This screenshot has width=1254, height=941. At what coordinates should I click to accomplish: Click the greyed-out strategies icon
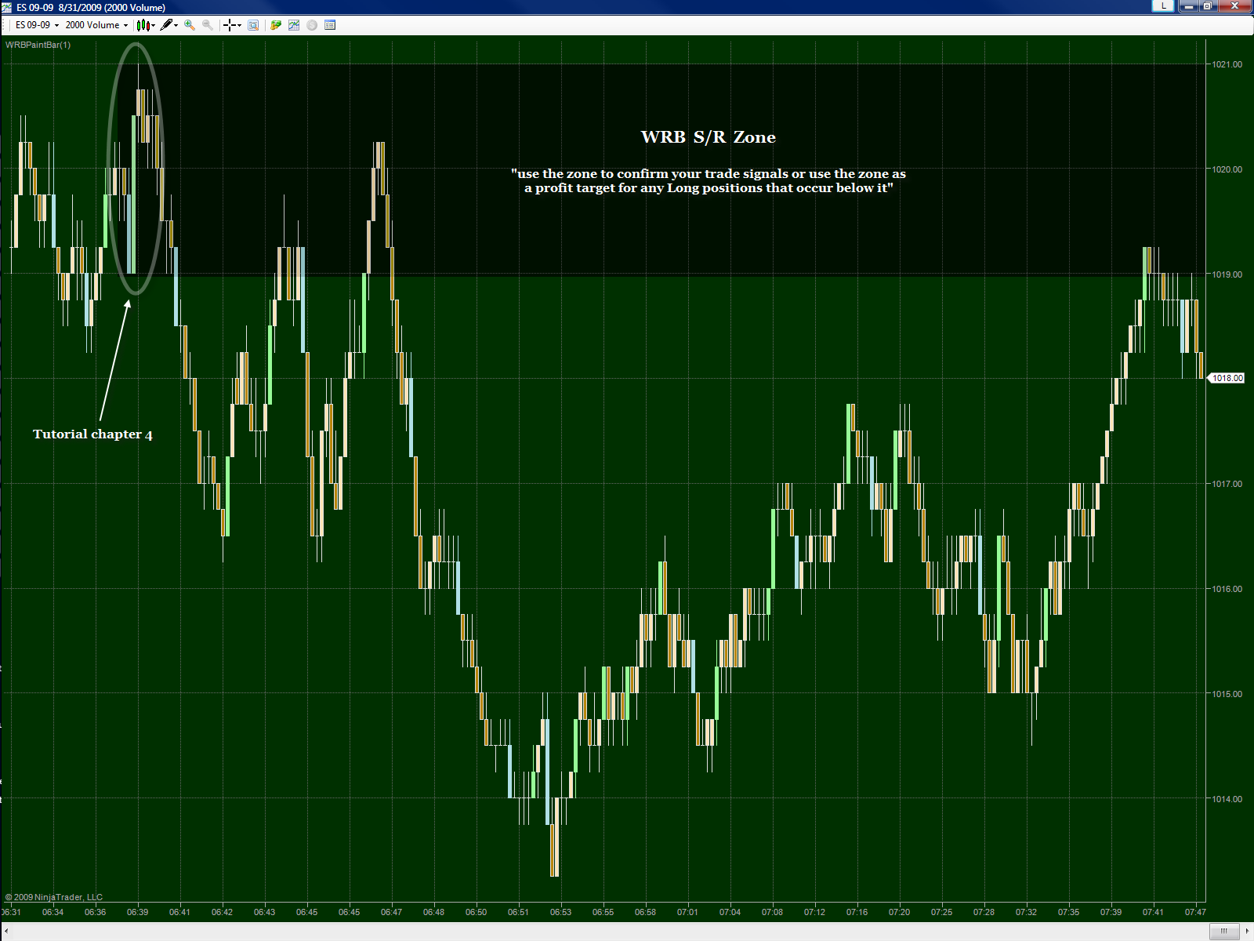312,25
